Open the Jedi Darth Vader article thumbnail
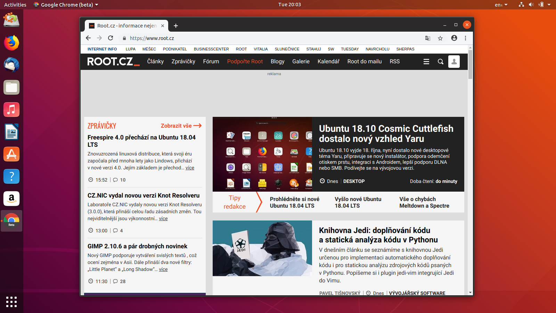Screen dimensions: 556x313 tap(262, 248)
